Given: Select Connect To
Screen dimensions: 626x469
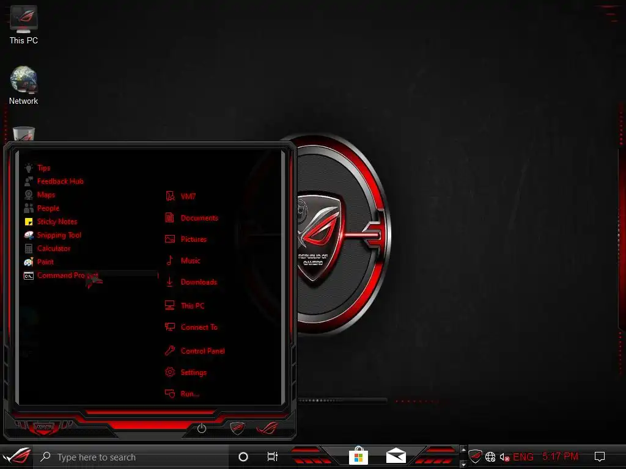Looking at the screenshot, I should (x=191, y=327).
